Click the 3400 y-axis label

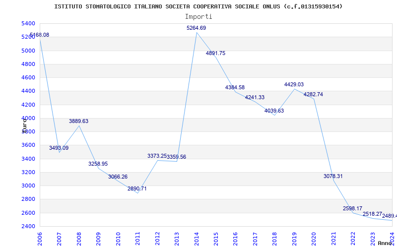pyautogui.click(x=28, y=159)
